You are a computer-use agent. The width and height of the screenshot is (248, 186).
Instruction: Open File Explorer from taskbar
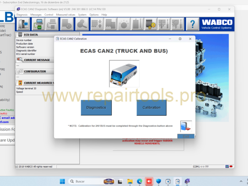pyautogui.click(x=130, y=181)
